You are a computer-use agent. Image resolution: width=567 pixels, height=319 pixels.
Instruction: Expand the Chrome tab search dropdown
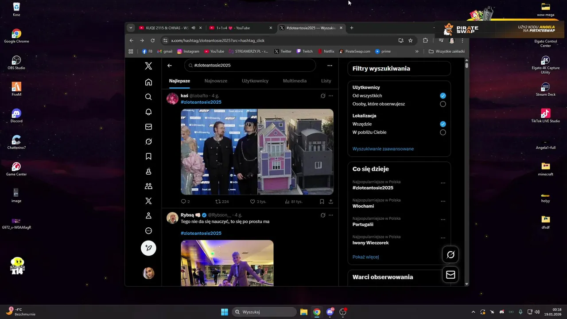131,28
